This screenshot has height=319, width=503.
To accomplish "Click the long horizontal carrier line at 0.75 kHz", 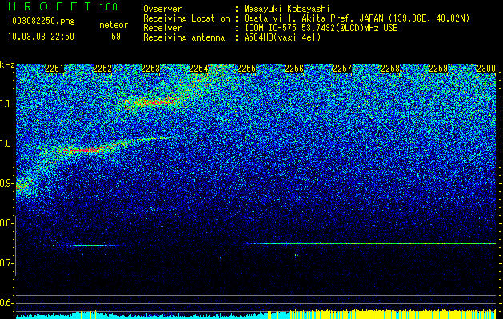I will (371, 244).
